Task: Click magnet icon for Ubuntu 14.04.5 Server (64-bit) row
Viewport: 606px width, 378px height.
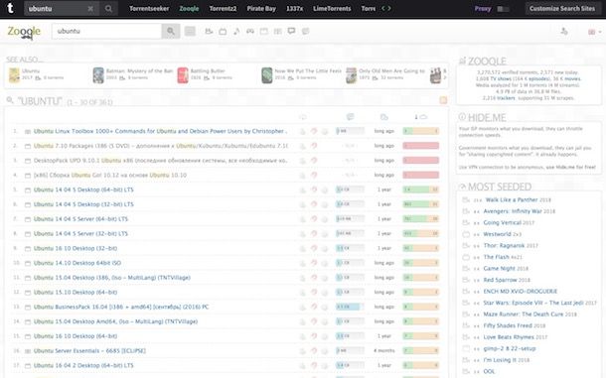Action: click(x=314, y=219)
